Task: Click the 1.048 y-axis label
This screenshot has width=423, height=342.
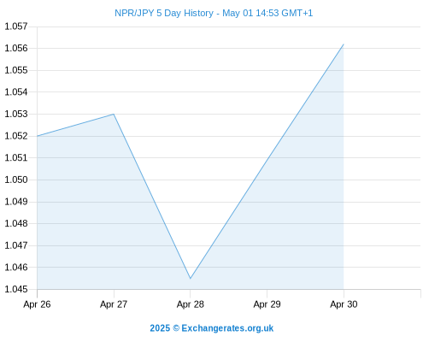Action: click(x=16, y=223)
